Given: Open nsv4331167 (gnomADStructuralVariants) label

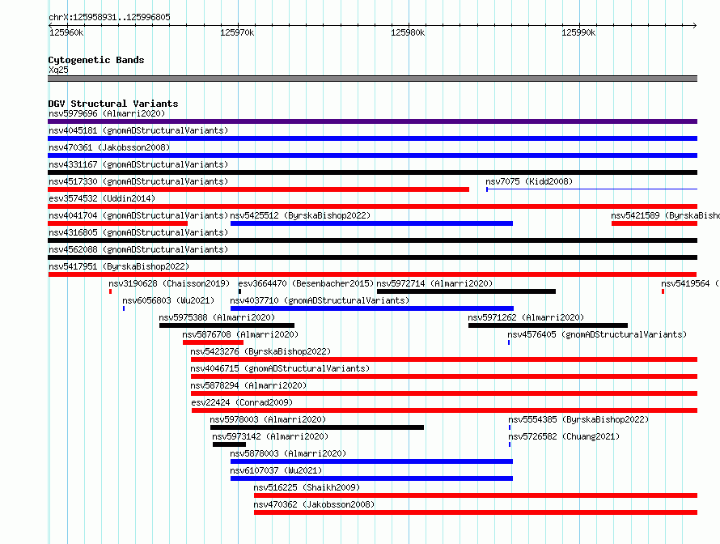Looking at the screenshot, I should pos(138,164).
